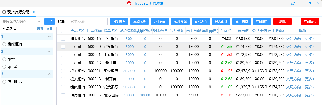This screenshot has height=105, width=322.
Task: Check the 北方国际 row checkbox
Action: point(63,95)
